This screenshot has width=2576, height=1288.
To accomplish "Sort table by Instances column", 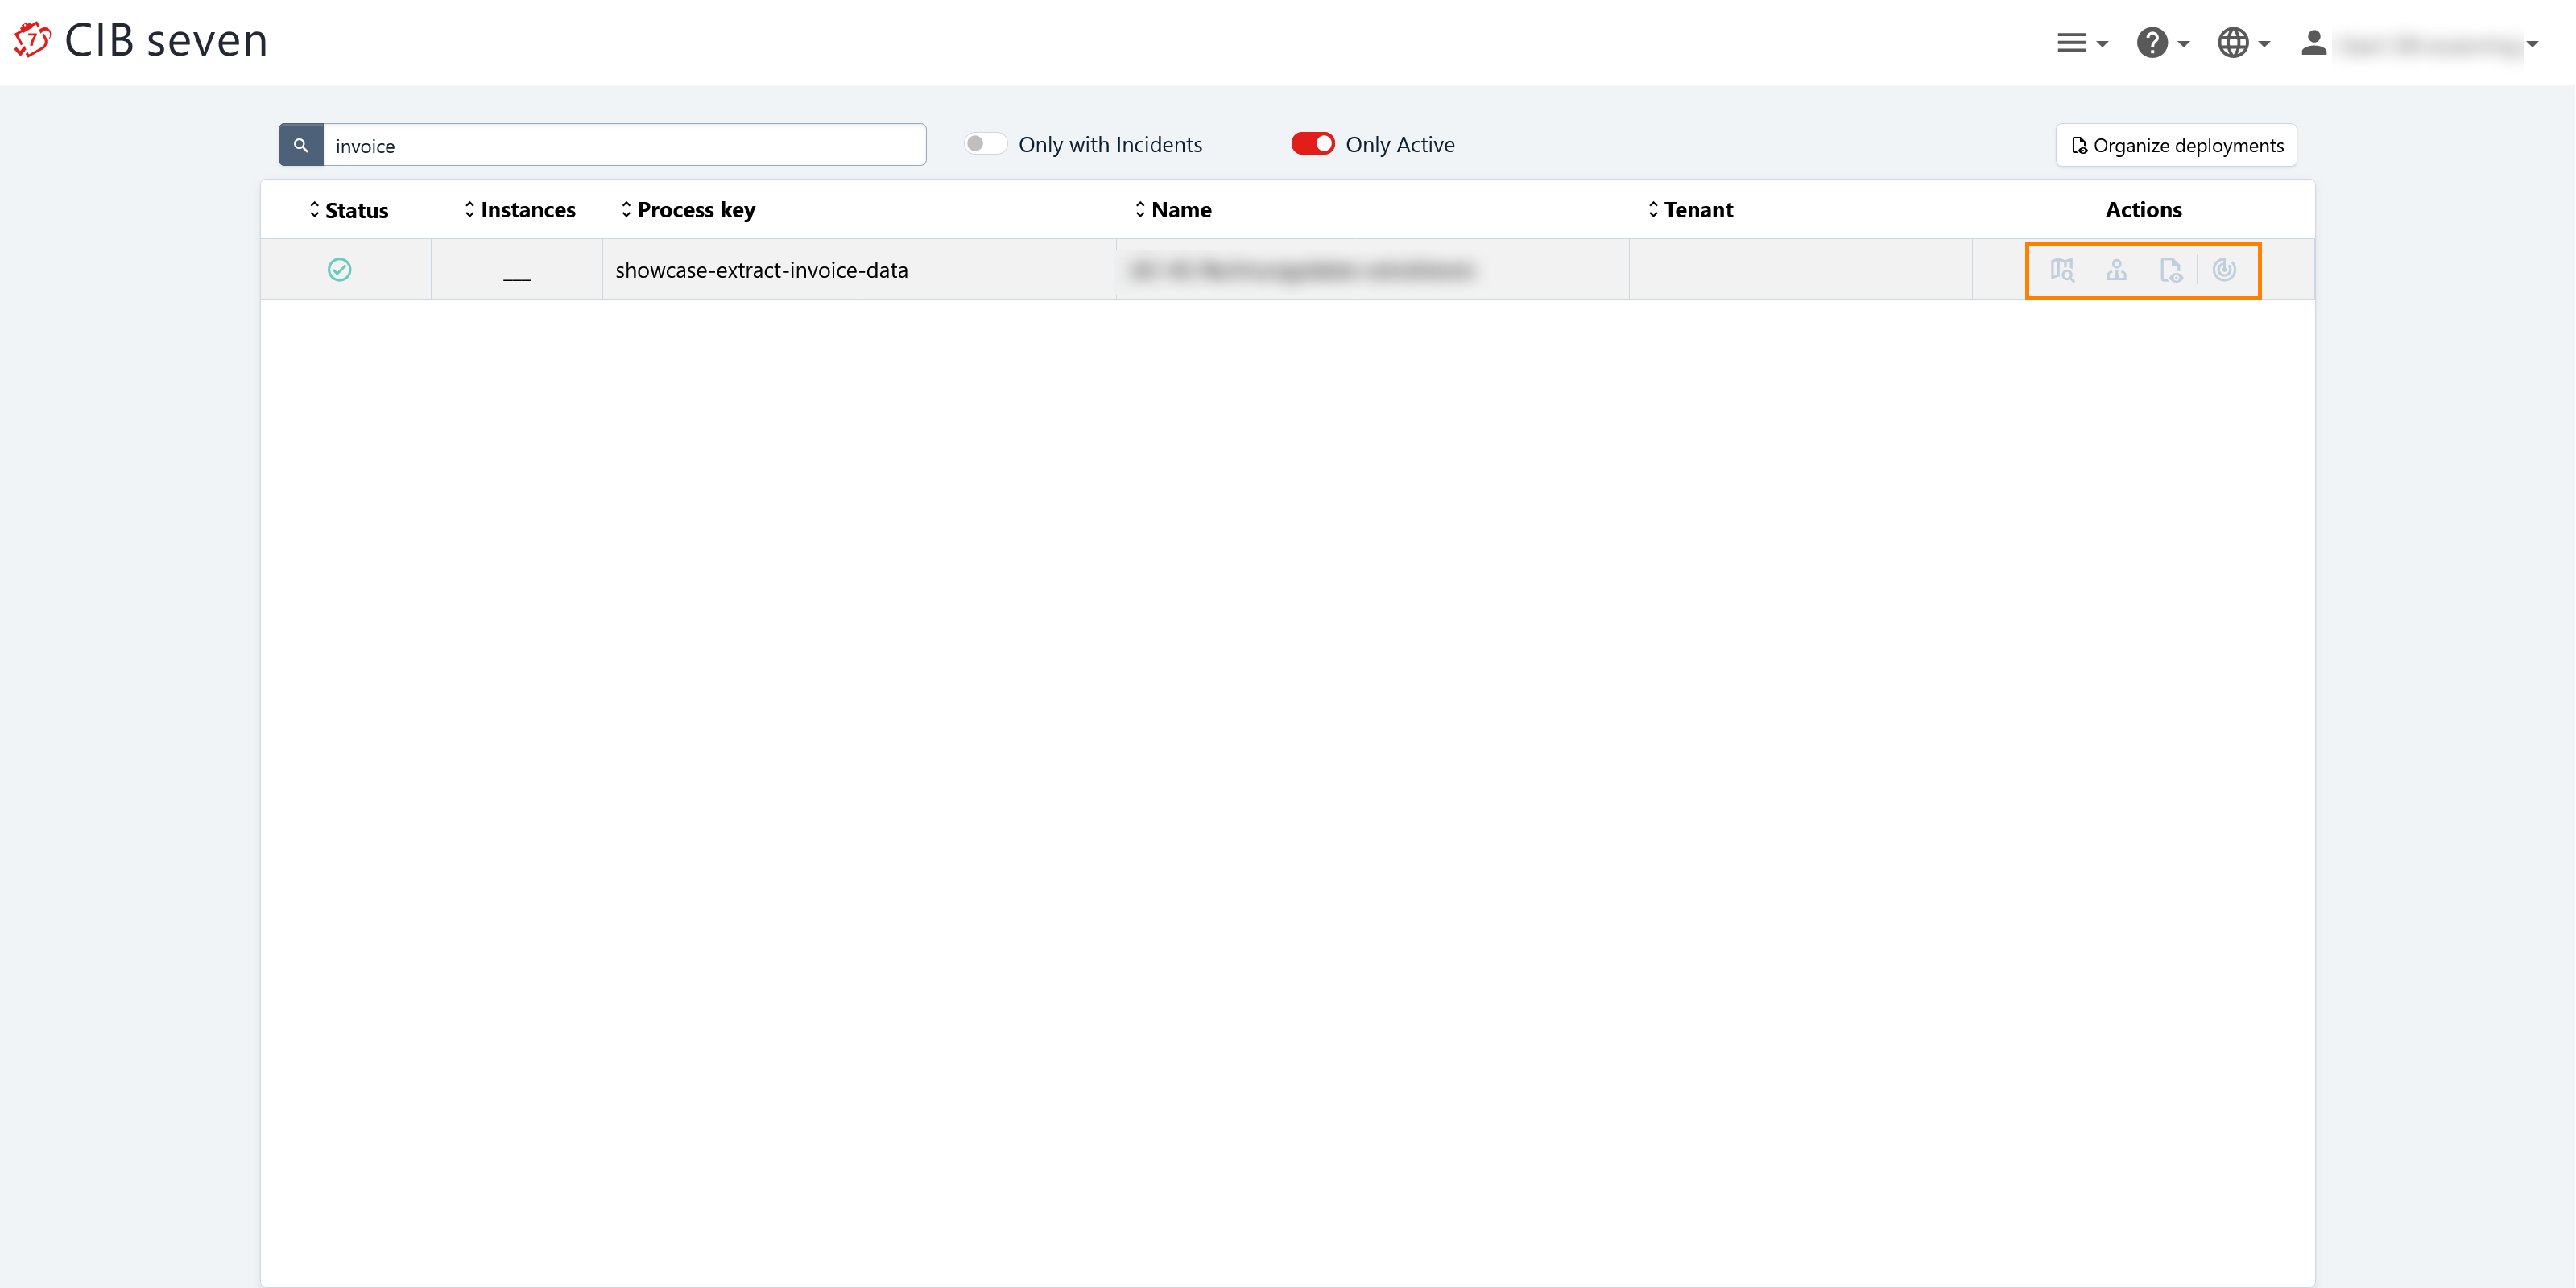I will (x=520, y=210).
